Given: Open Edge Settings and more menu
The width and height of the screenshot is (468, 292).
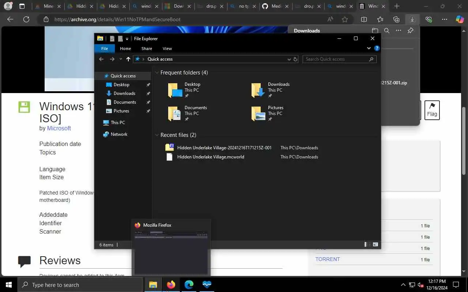Looking at the screenshot, I should [x=445, y=19].
